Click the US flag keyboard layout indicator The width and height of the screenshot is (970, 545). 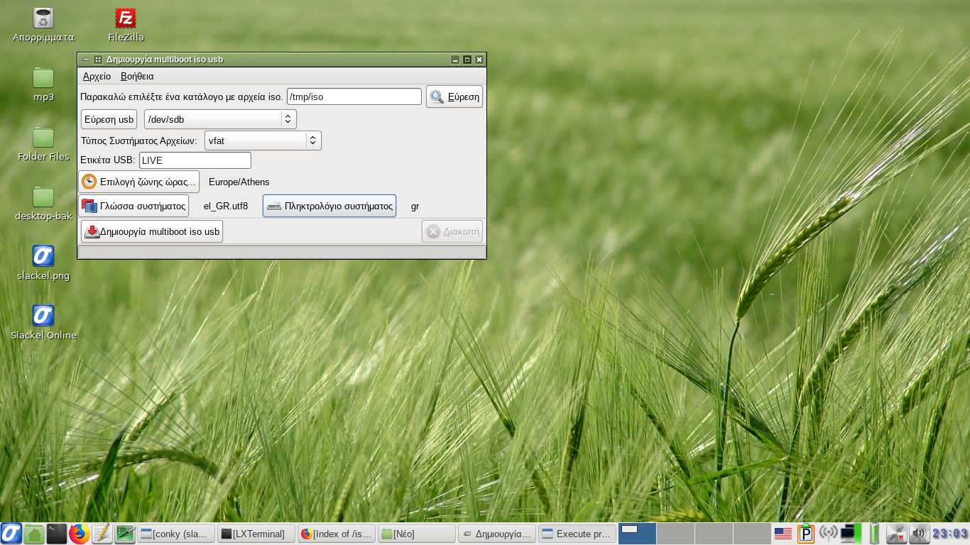783,534
